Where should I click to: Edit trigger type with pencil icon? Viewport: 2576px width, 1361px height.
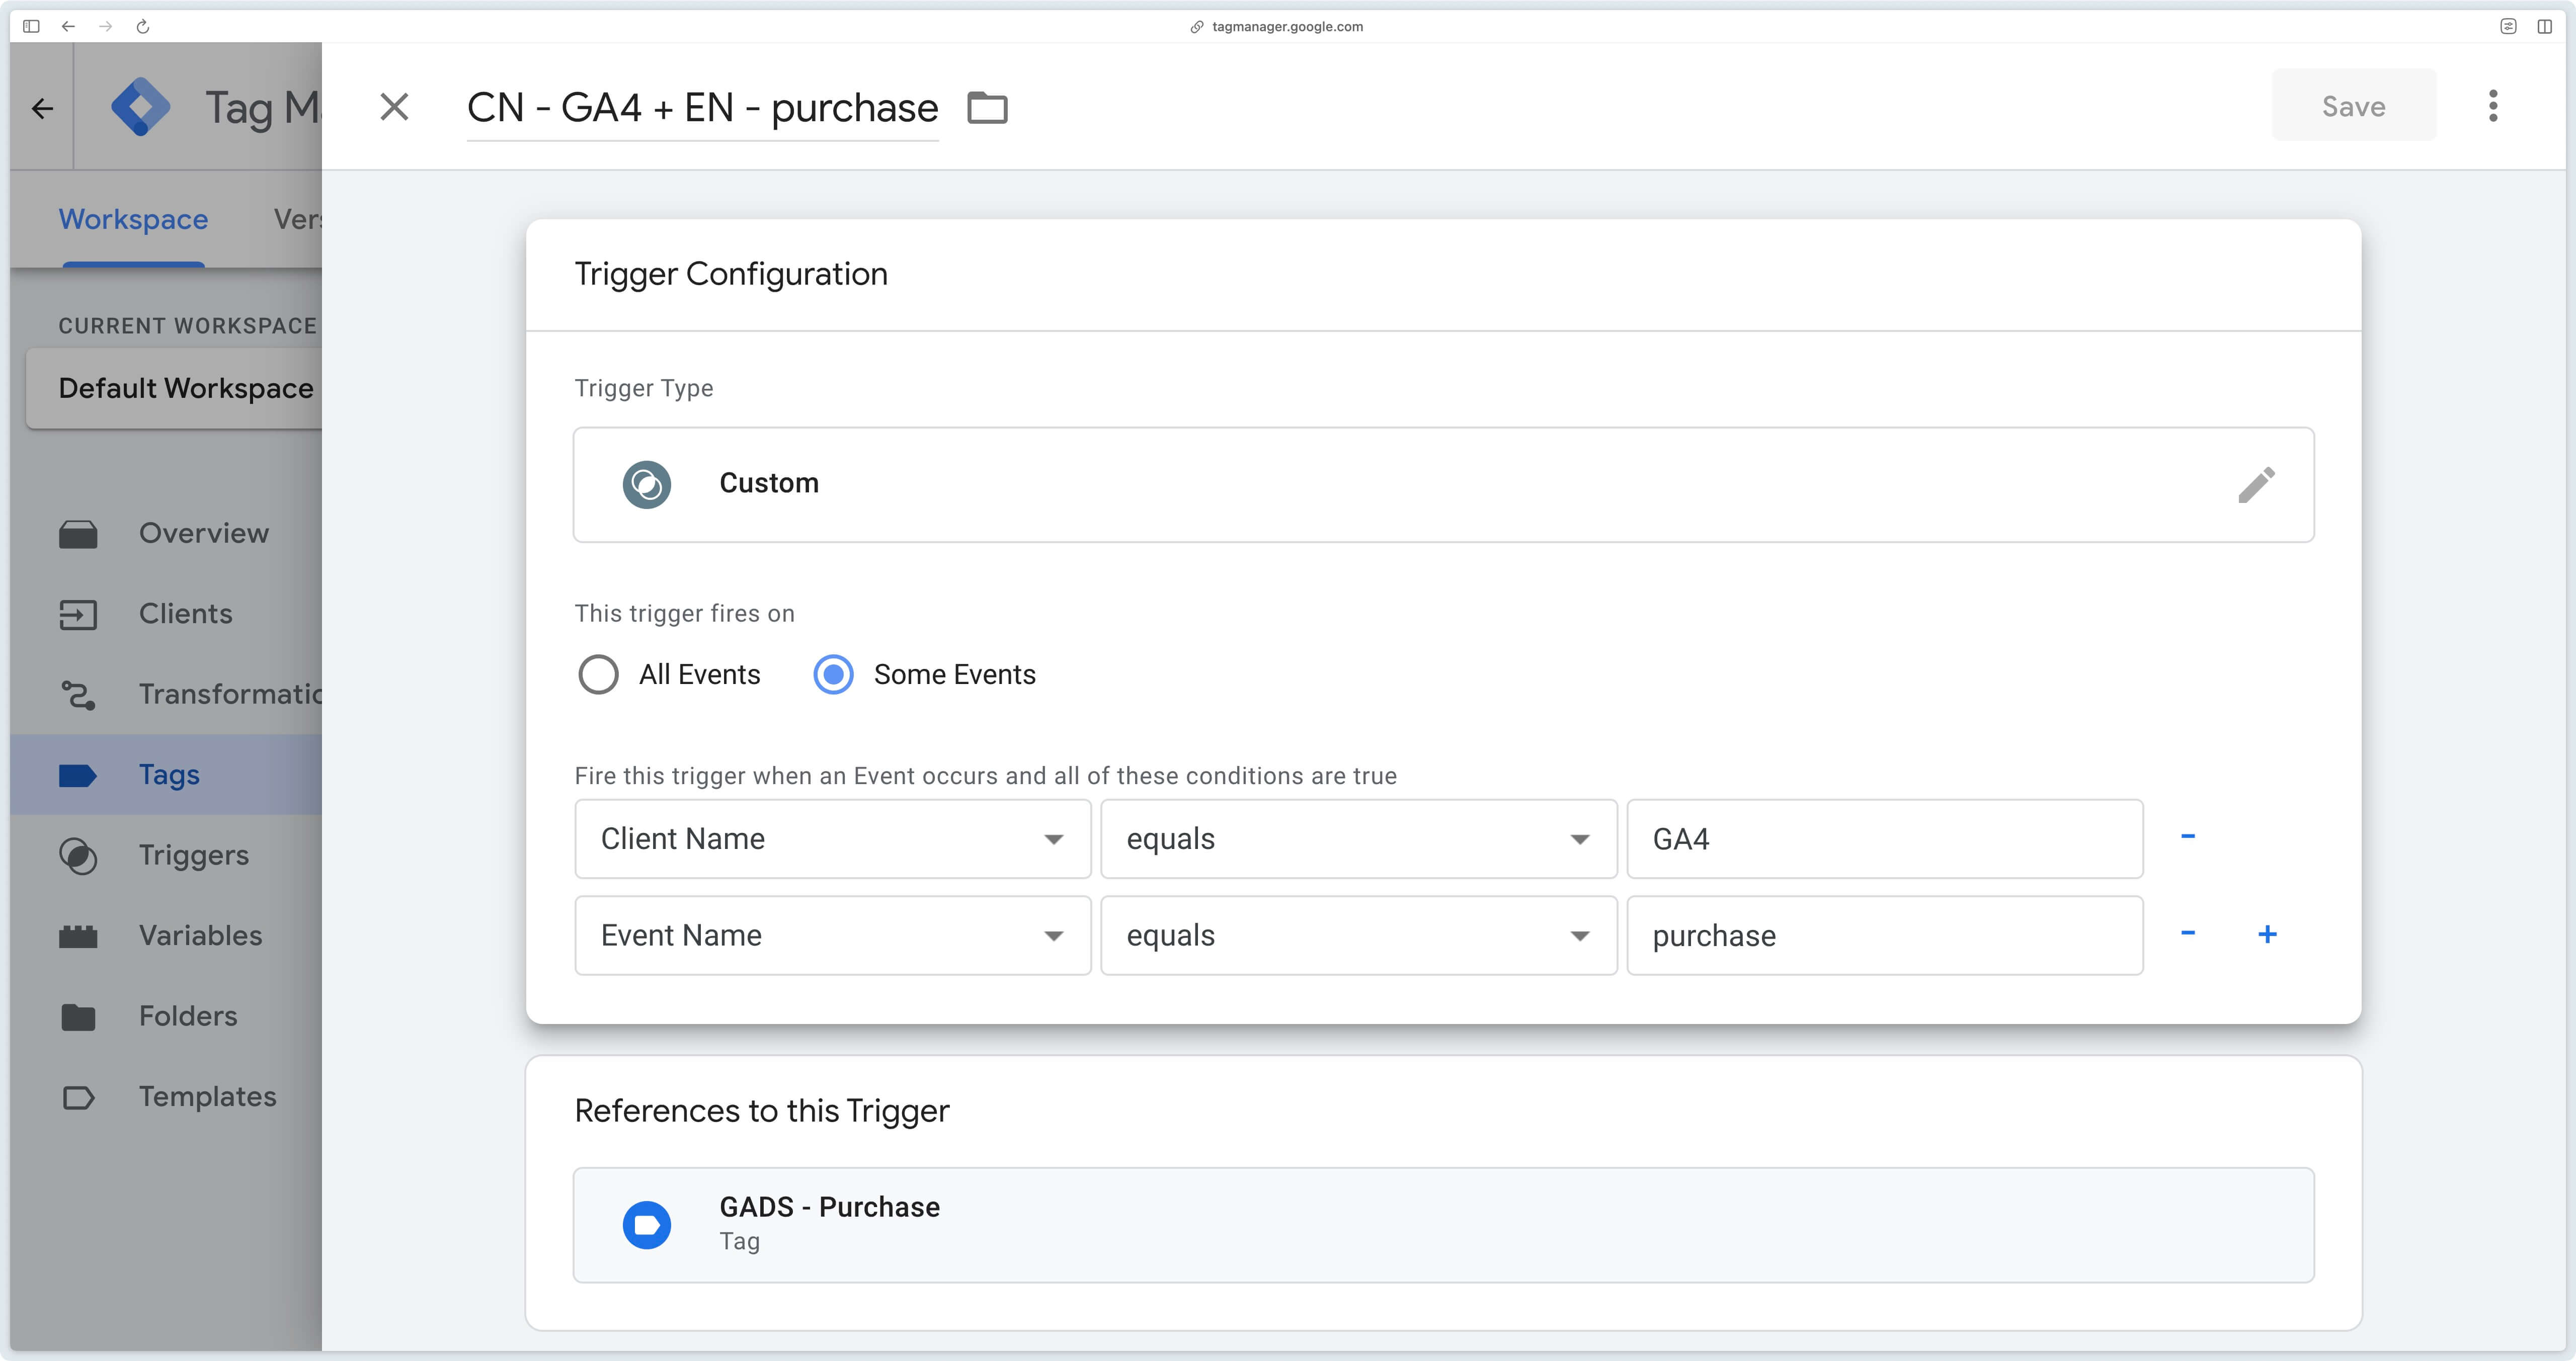(2256, 485)
